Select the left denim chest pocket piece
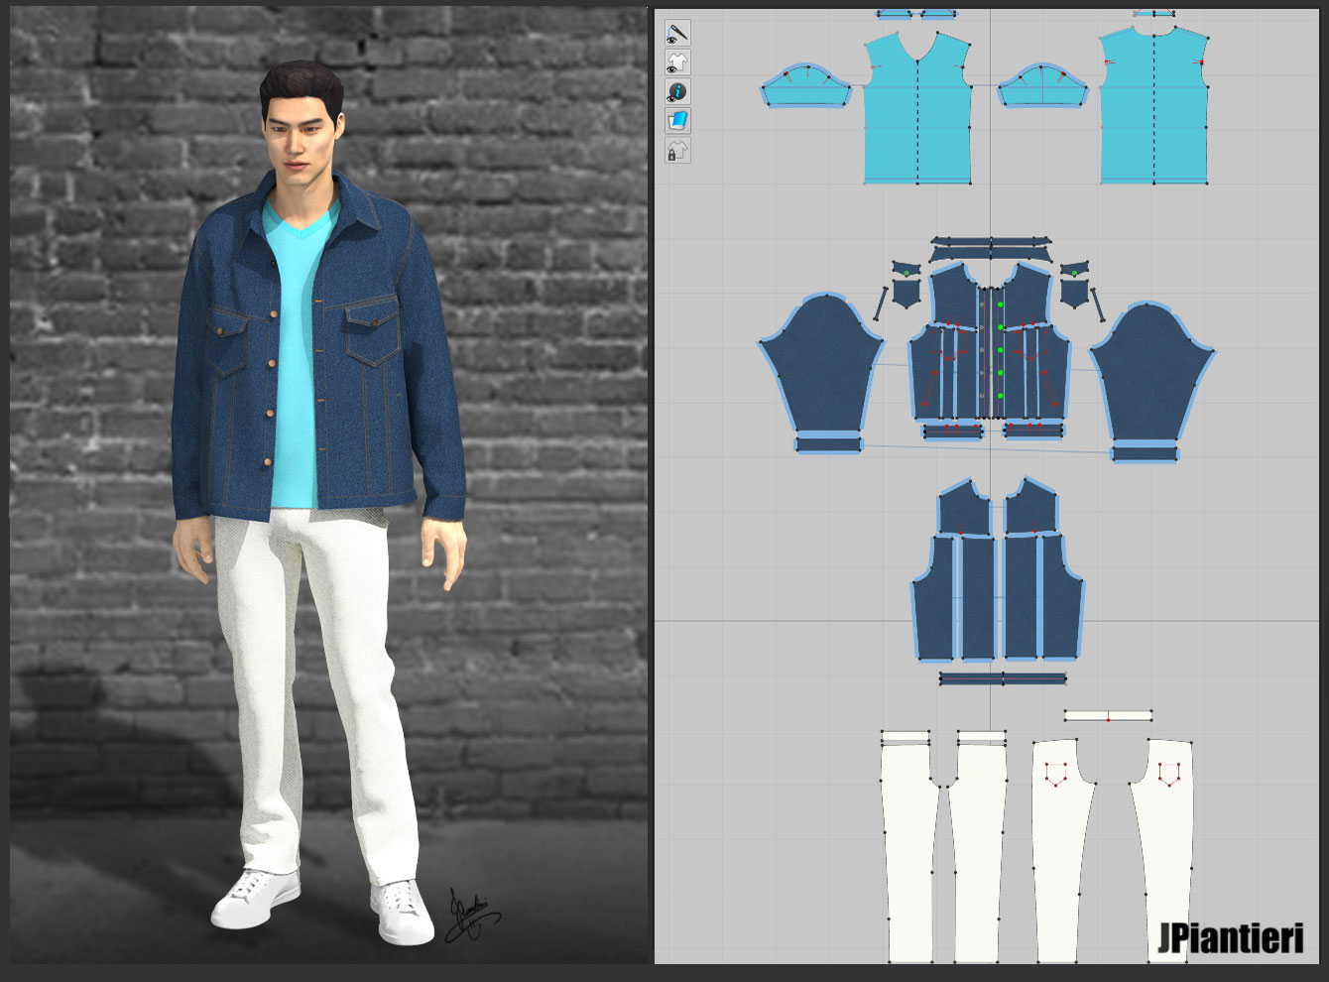The width and height of the screenshot is (1329, 982). (906, 293)
